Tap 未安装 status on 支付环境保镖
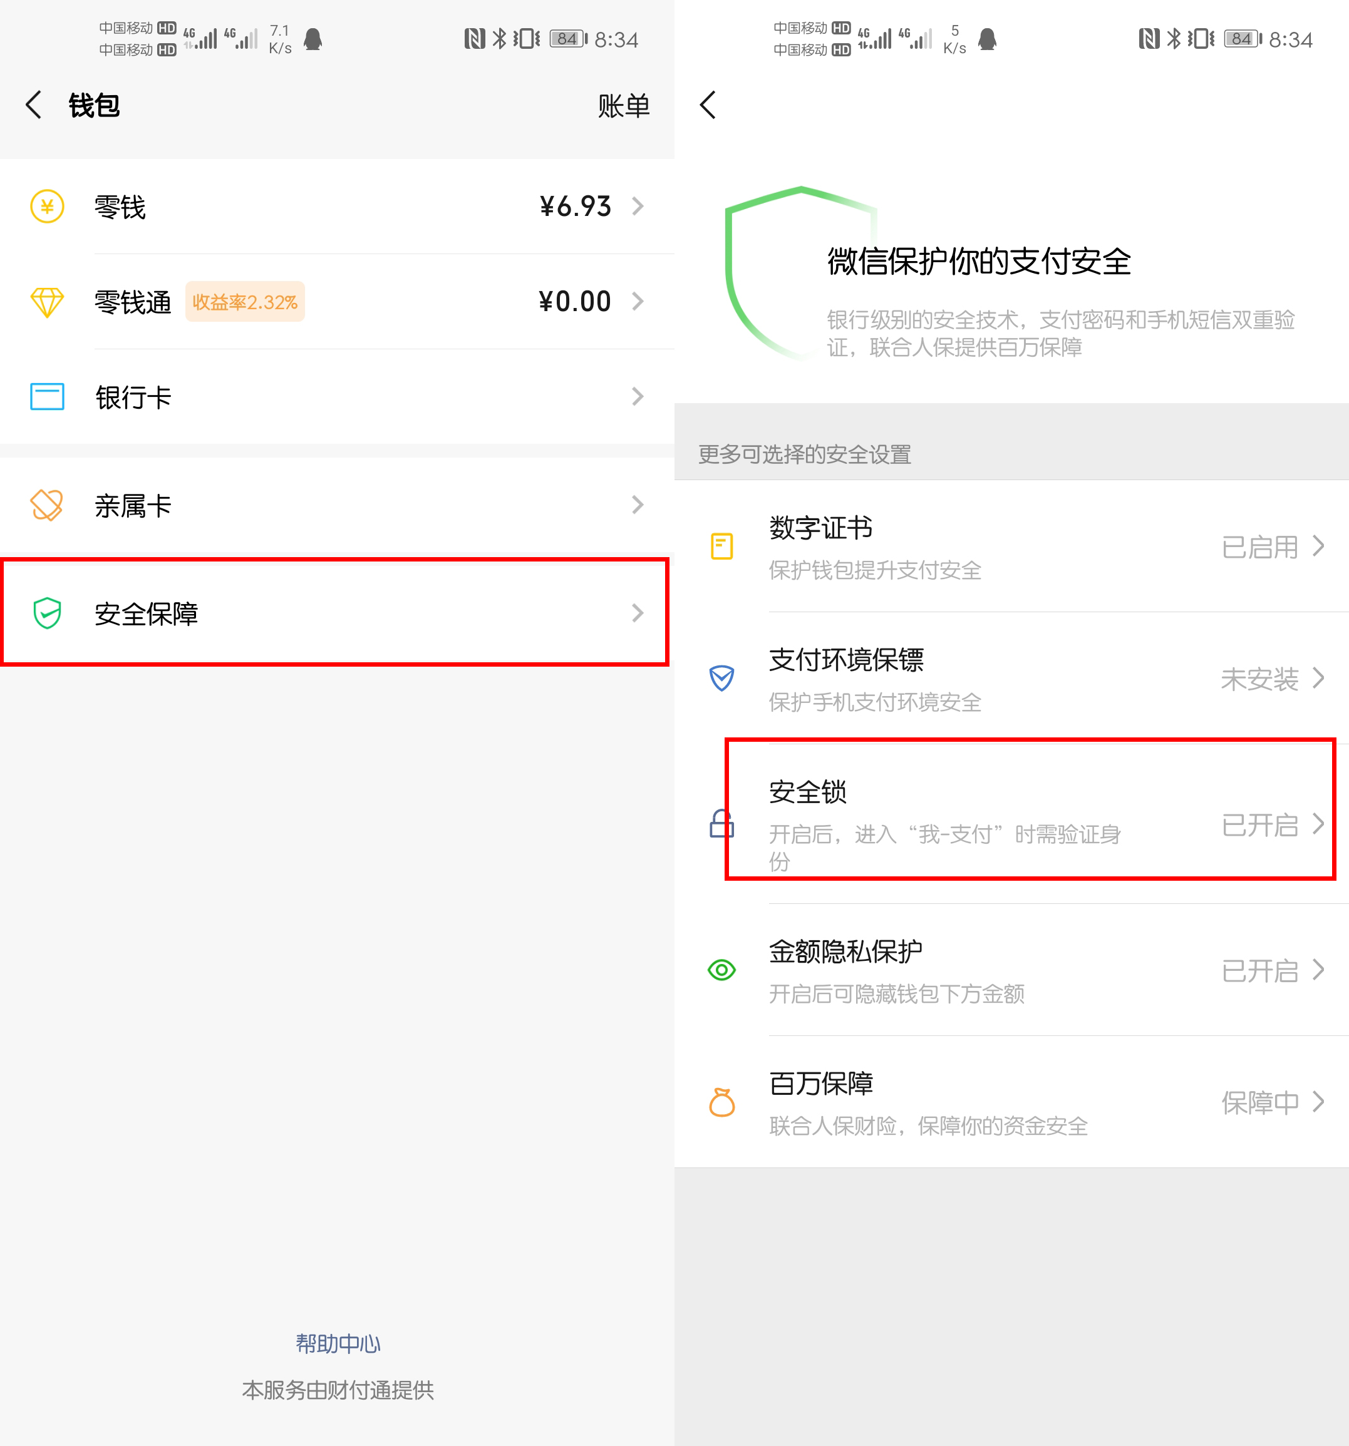Screen dimensions: 1349x1446 tap(1259, 679)
